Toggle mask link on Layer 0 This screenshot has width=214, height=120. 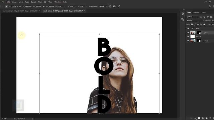tap(196, 33)
